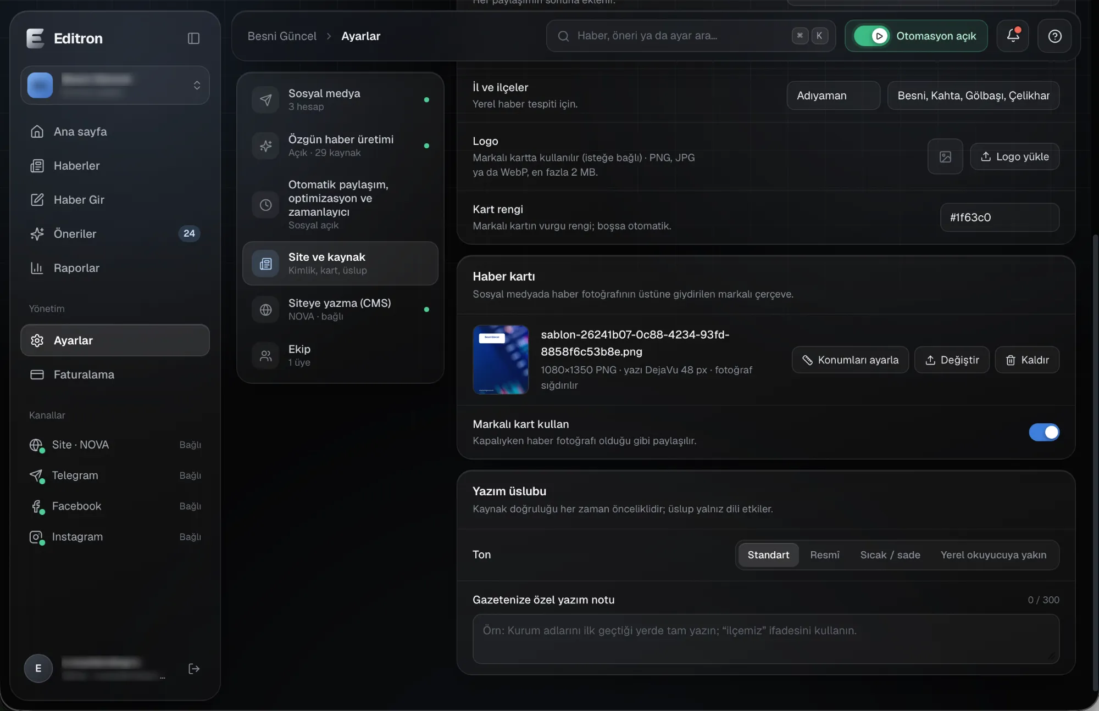Collapse the sidebar panel icon
The height and width of the screenshot is (711, 1099).
point(193,38)
